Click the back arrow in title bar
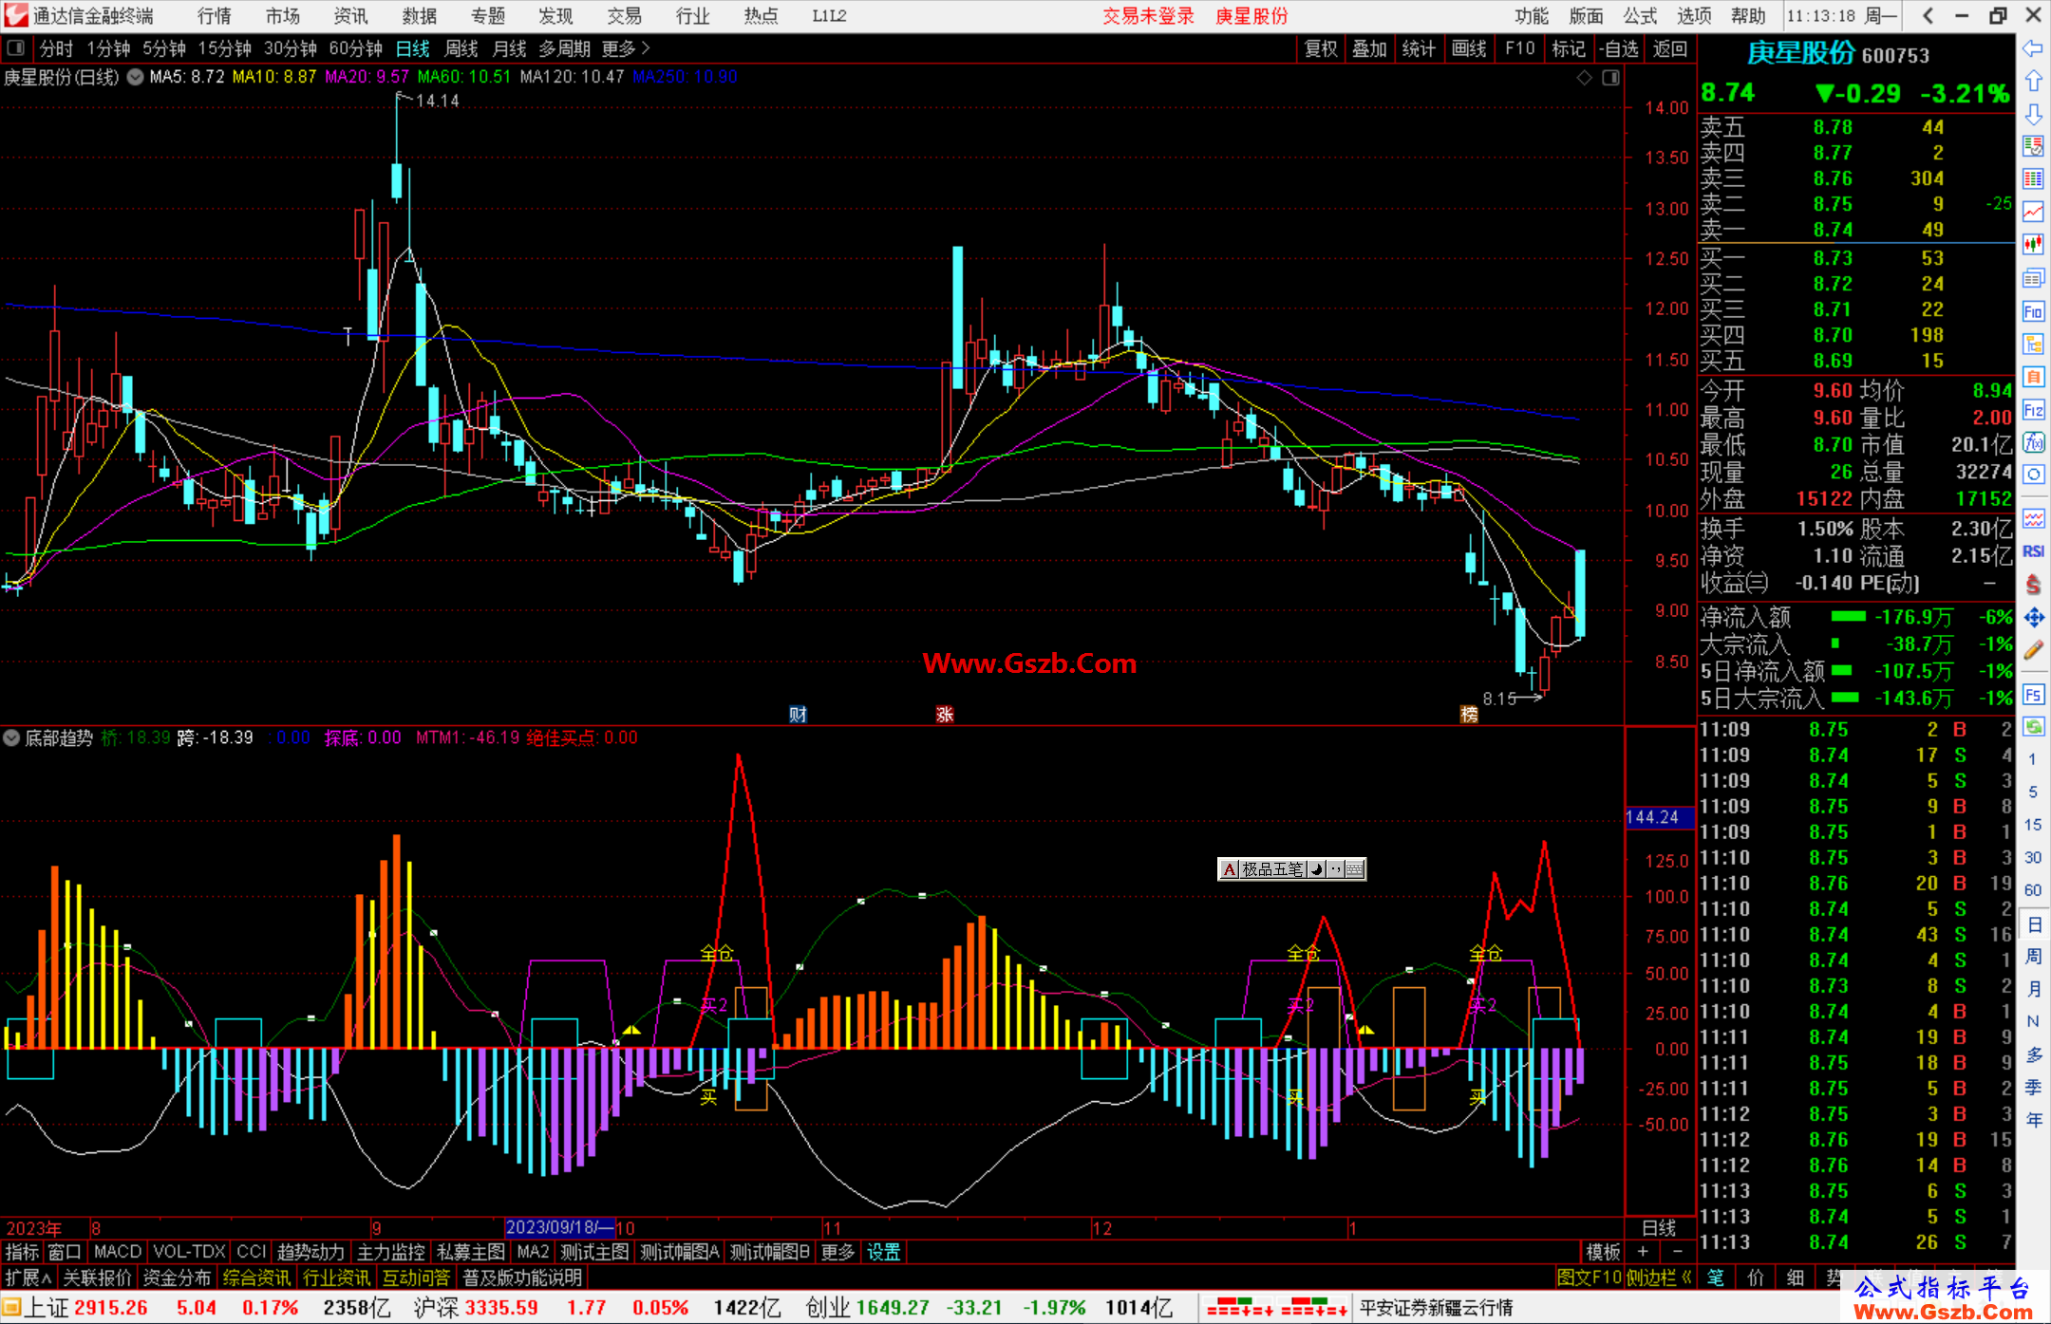The image size is (2051, 1324). click(1928, 15)
